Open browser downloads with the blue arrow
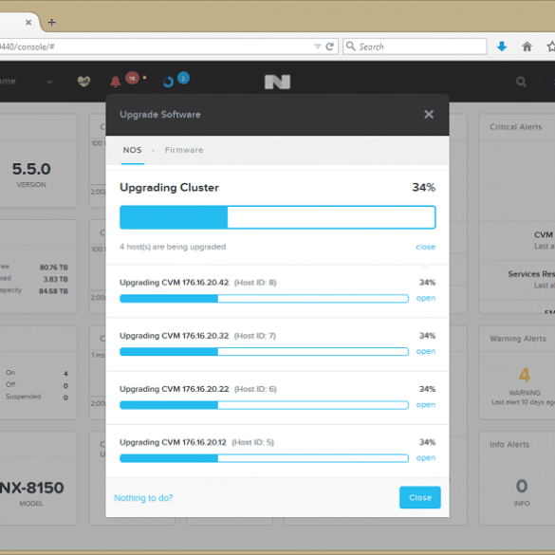Image resolution: width=555 pixels, height=555 pixels. (502, 46)
